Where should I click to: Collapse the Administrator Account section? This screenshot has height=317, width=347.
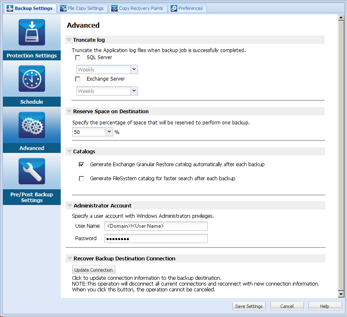click(x=70, y=206)
